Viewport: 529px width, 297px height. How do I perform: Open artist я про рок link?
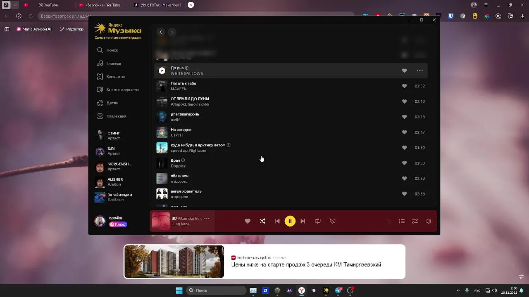[x=179, y=197]
